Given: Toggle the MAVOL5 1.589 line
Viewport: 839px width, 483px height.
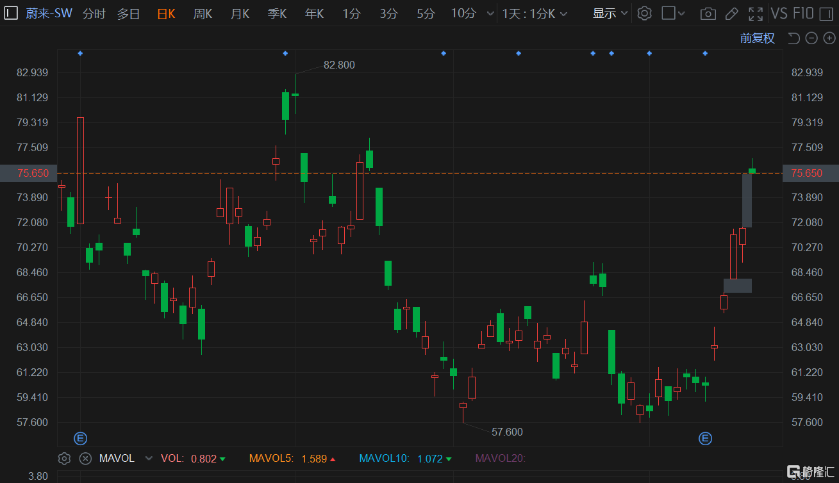Looking at the screenshot, I should 292,459.
